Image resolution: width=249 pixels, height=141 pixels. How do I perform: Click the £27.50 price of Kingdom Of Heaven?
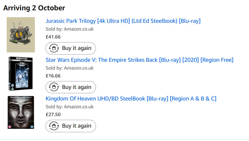[53, 114]
